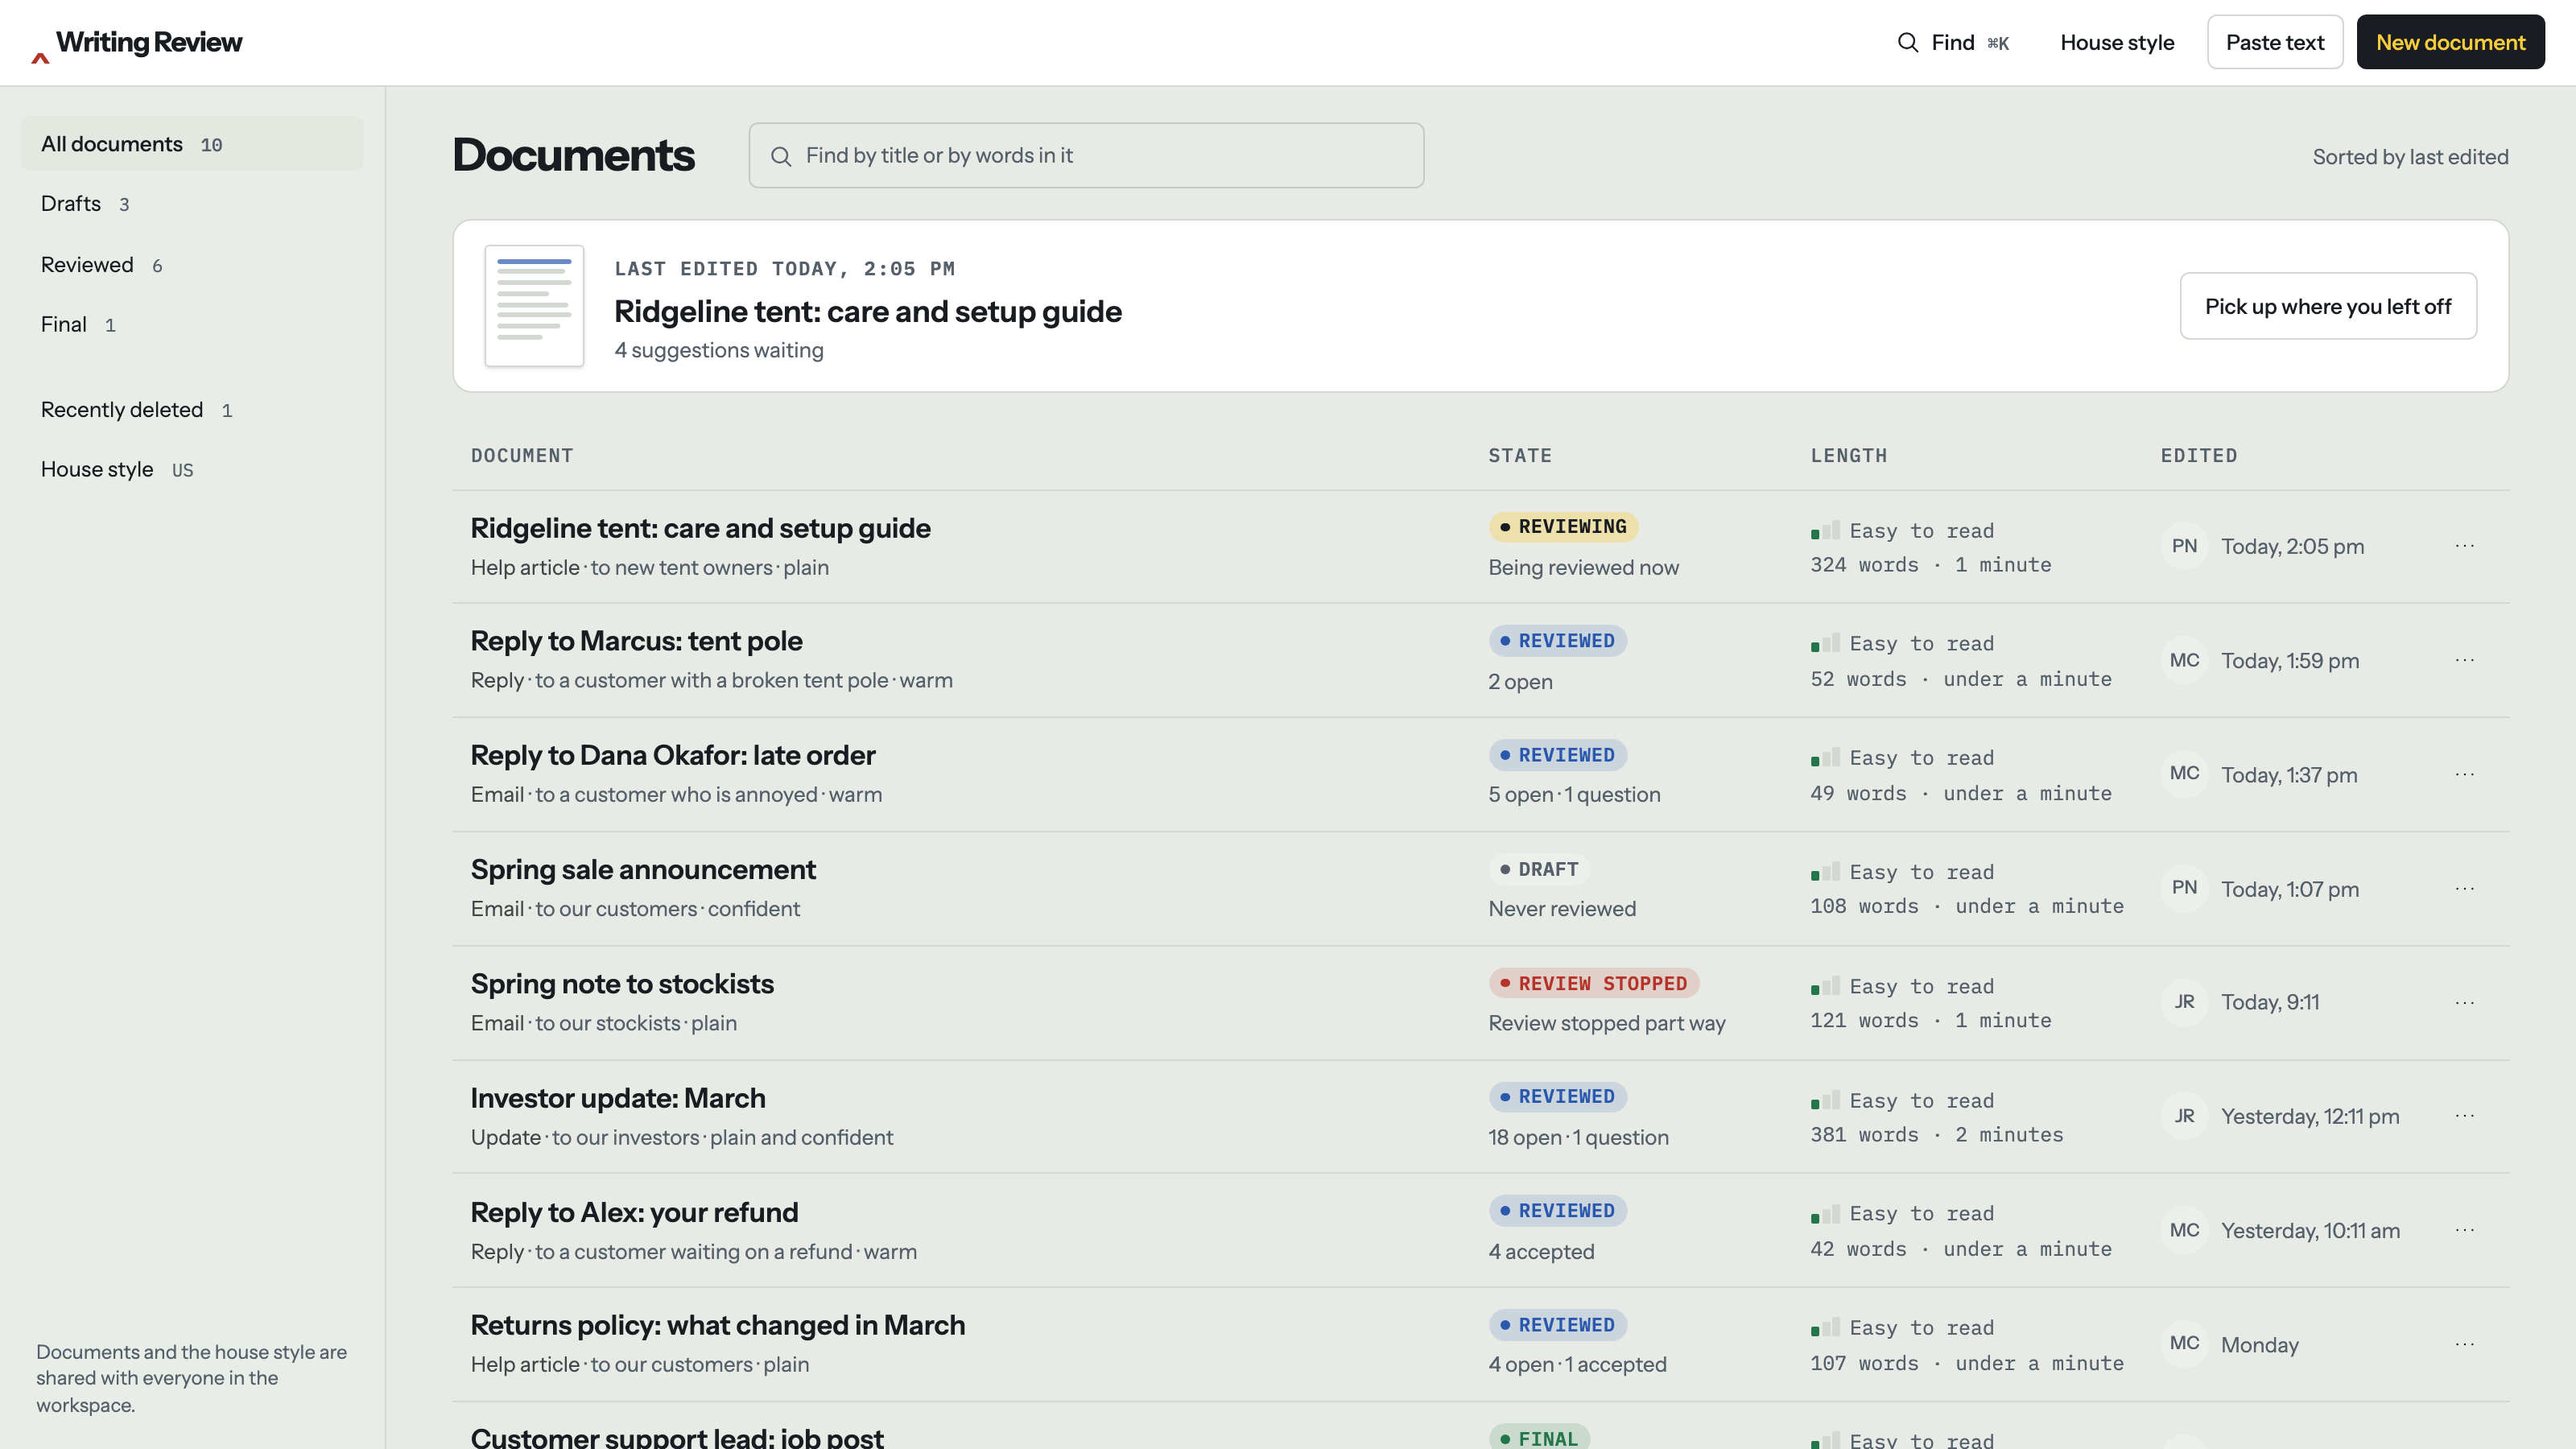Click MC avatar on Reply to Marcus row

(x=2184, y=660)
